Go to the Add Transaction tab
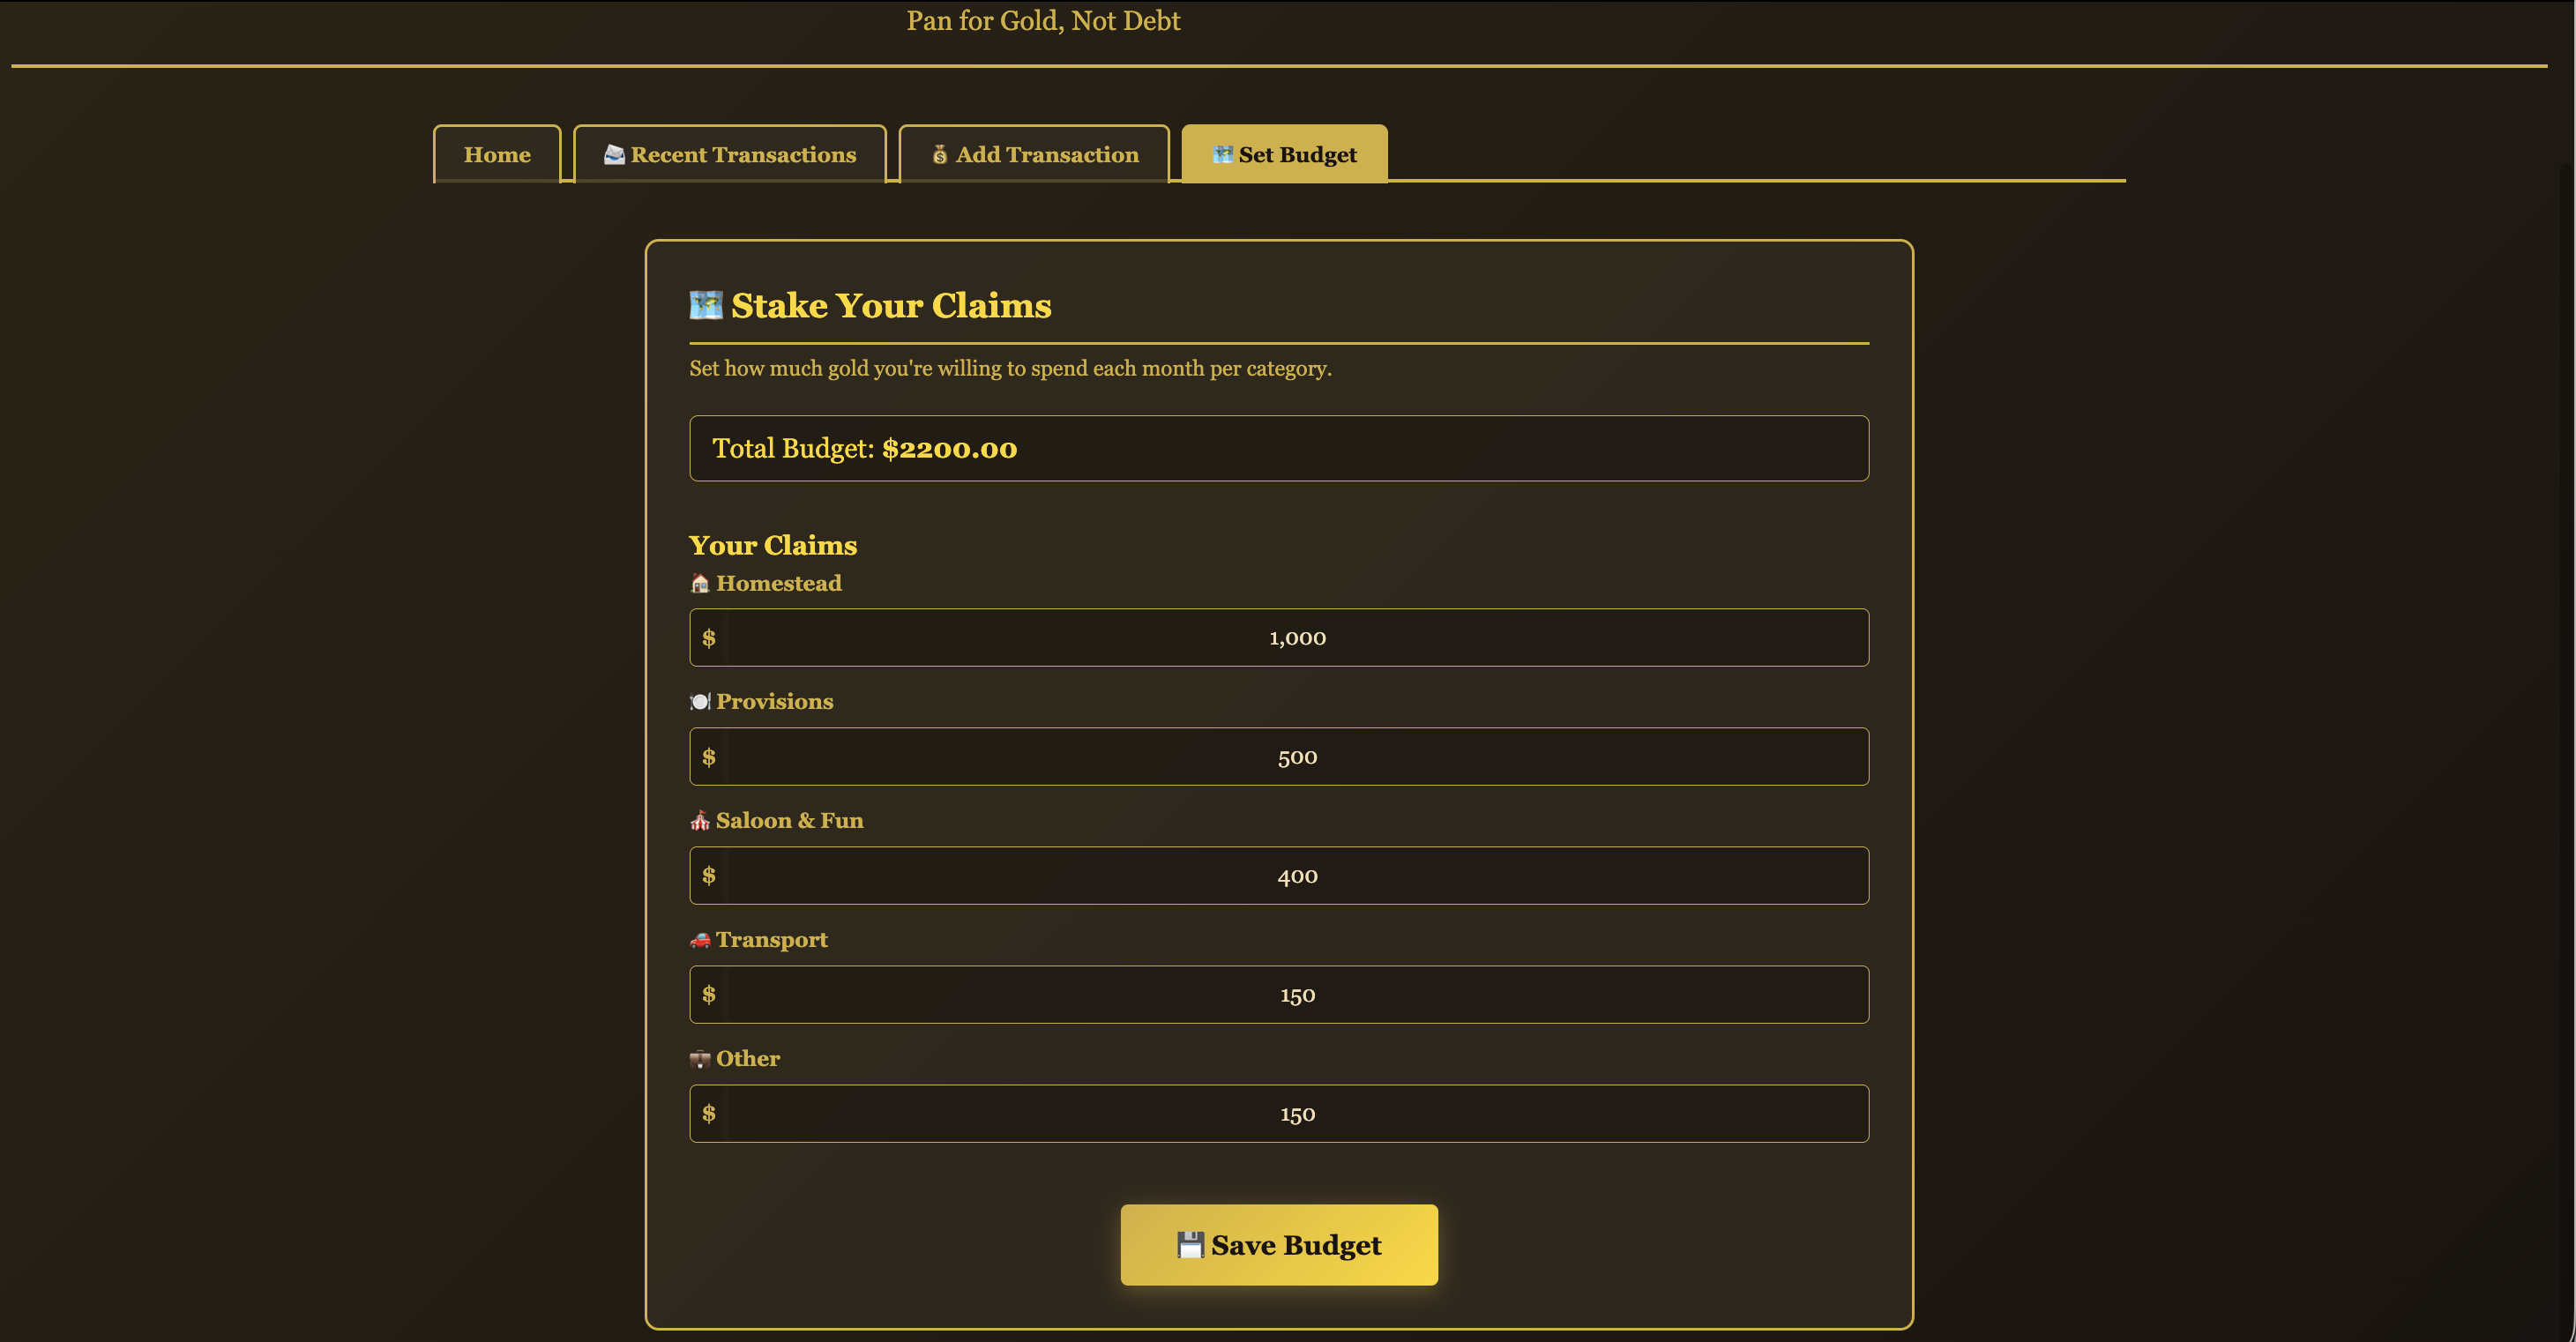 (1035, 155)
